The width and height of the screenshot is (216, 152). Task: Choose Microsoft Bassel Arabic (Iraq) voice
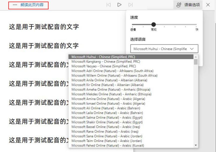[x=131, y=127]
